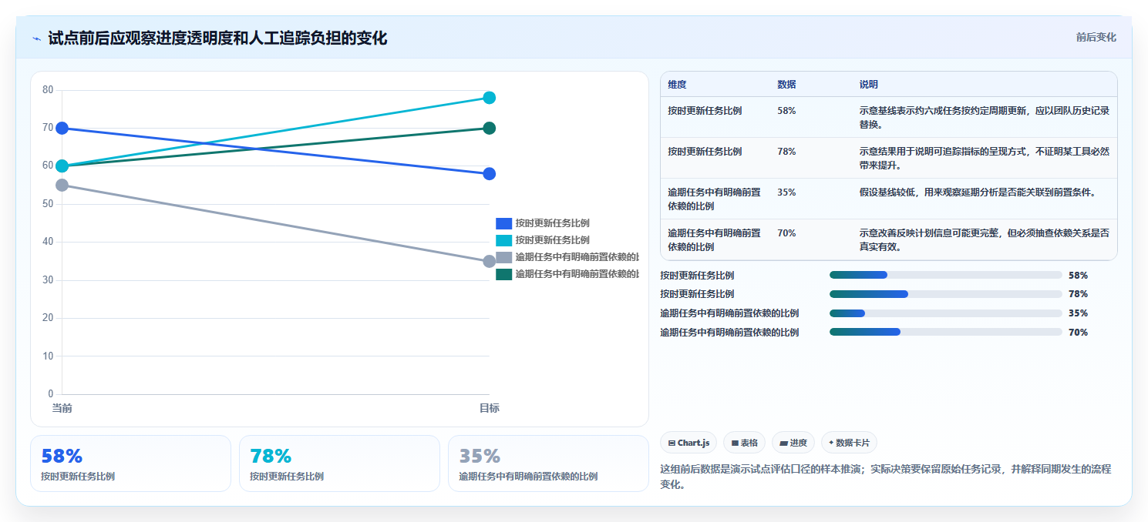Toggle the dark green legend swatch

(503, 274)
